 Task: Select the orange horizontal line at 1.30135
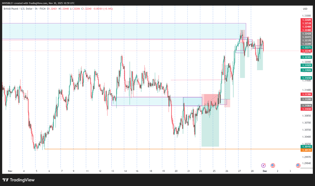172,149
